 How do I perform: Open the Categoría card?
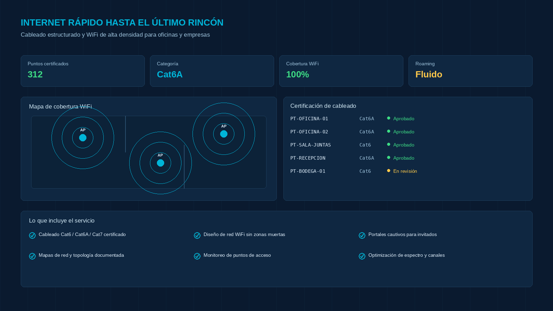pyautogui.click(x=212, y=71)
